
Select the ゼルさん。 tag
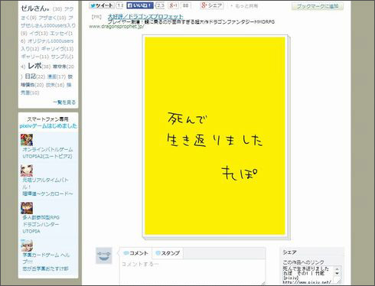click(x=35, y=8)
